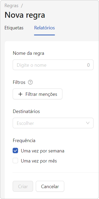Viewport: 99px width, 199px height.
Task: Focus the Digite o nome field
Action: click(x=53, y=65)
